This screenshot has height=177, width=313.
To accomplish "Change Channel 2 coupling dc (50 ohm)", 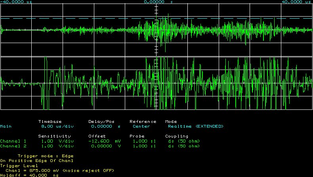I will [183, 146].
